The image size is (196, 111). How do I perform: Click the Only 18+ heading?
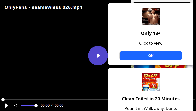151,33
